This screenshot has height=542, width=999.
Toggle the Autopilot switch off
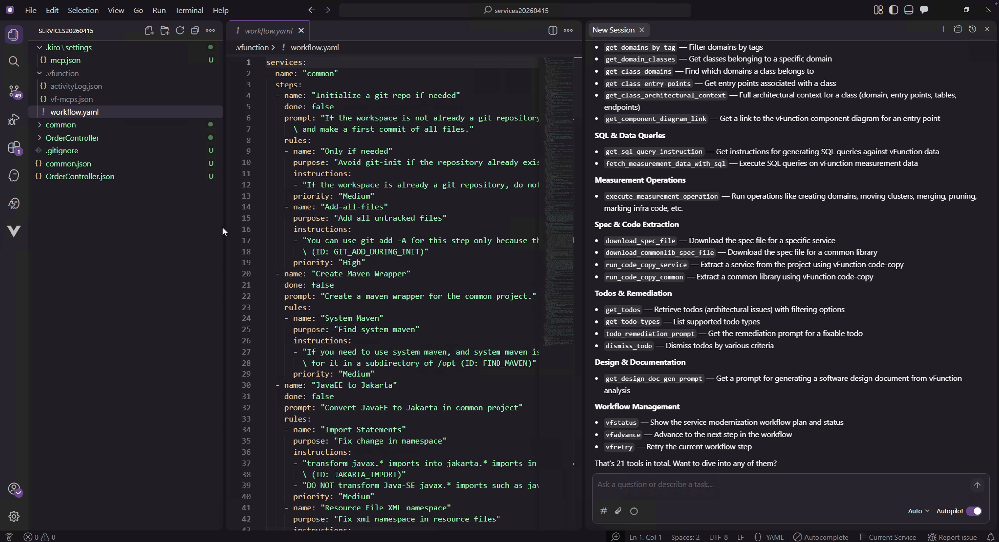[974, 511]
